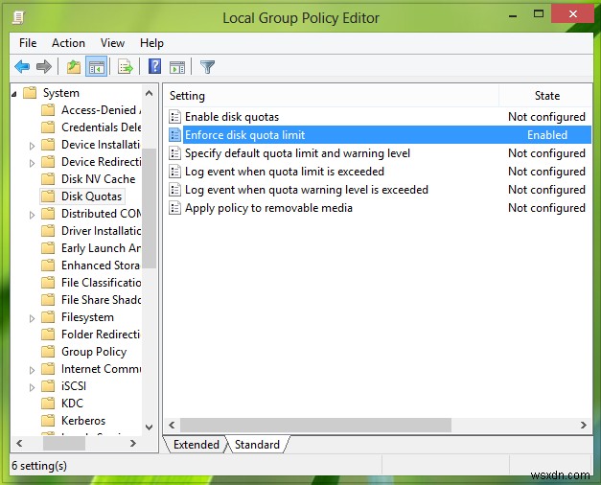Click the Filter funnel toolbar icon
Viewport: 601px width, 485px height.
click(207, 67)
